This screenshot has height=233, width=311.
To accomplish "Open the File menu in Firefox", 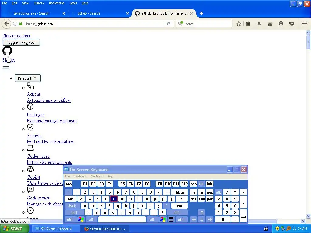I will tap(5, 3).
